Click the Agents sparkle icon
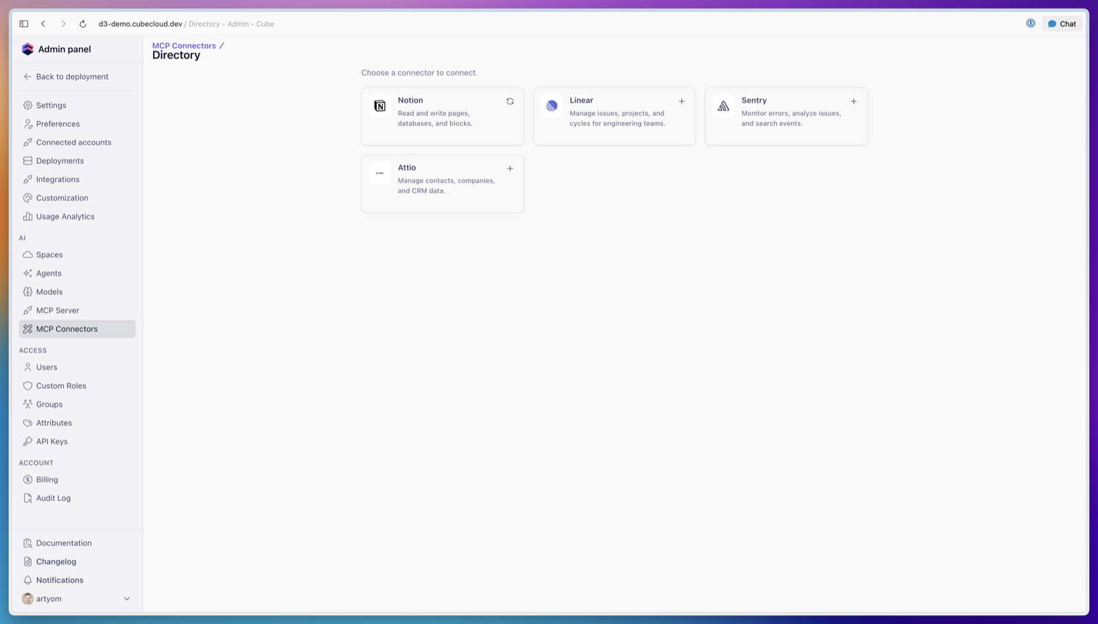This screenshot has height=624, width=1098. coord(27,274)
